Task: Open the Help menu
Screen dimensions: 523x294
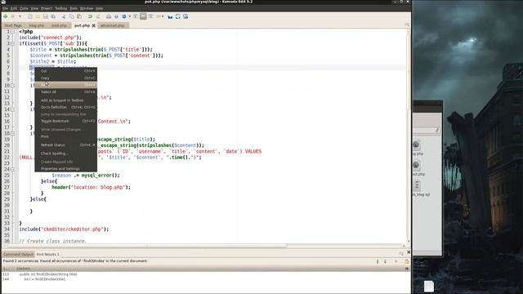Action: click(100, 8)
